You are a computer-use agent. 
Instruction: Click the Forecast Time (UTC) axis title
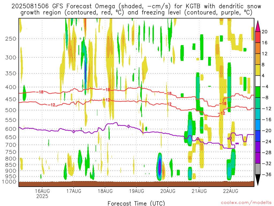(x=136, y=203)
